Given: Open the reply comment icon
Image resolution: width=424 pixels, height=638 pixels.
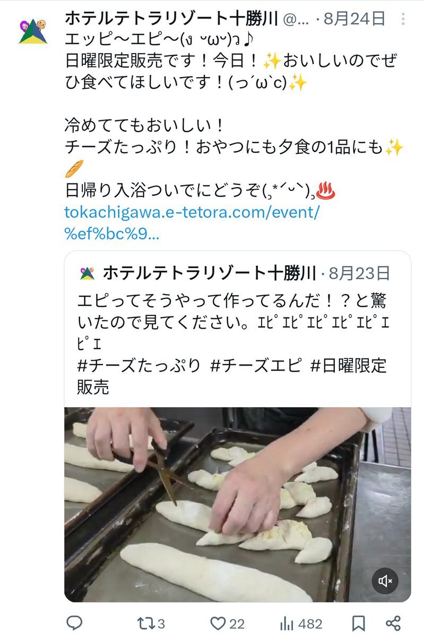Looking at the screenshot, I should coord(74,623).
